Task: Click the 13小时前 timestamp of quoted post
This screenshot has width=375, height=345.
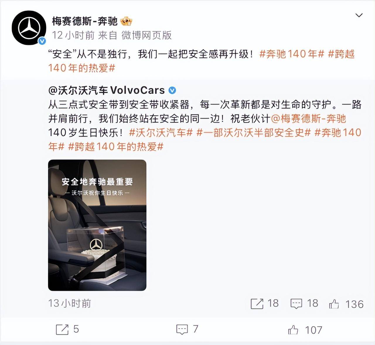Action: click(x=70, y=303)
